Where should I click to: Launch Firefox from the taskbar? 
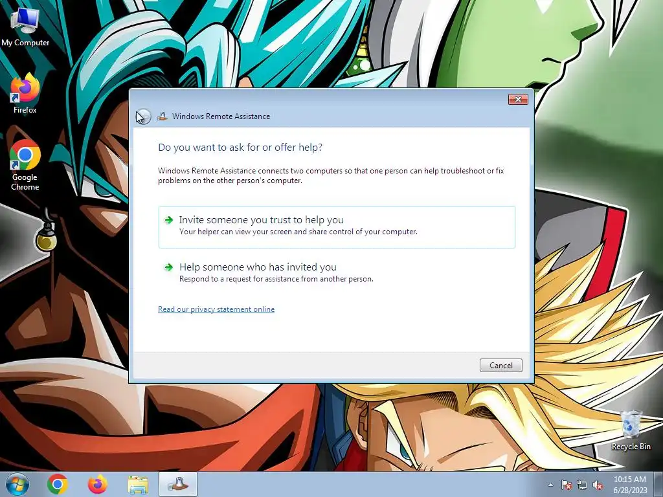pos(97,484)
